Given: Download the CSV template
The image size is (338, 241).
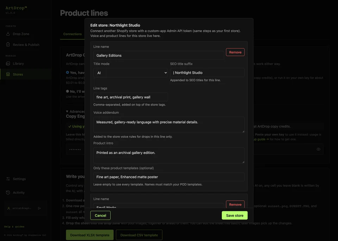Looking at the screenshot, I should pos(139,235).
